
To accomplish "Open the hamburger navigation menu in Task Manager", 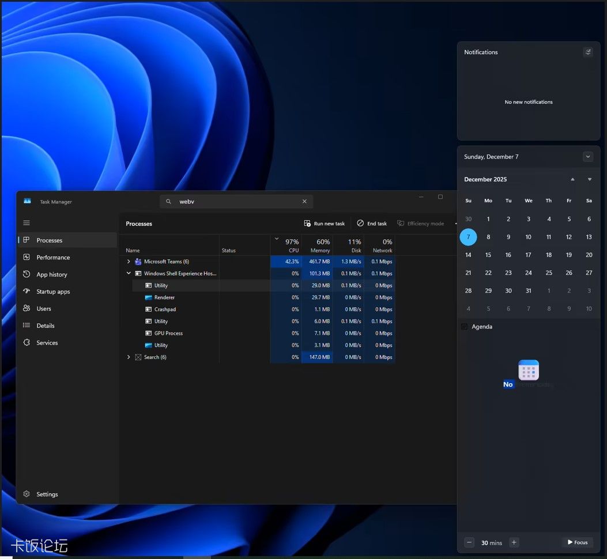I will pos(27,223).
